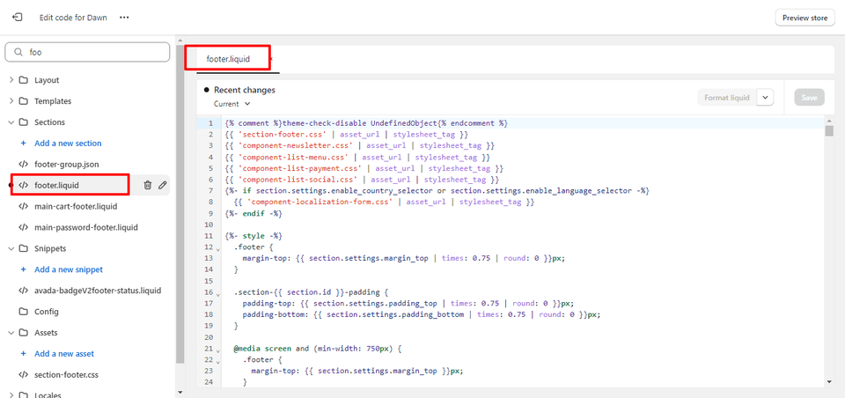Click the sidebar scroll down arrow
The height and width of the screenshot is (398, 845).
pos(180,392)
